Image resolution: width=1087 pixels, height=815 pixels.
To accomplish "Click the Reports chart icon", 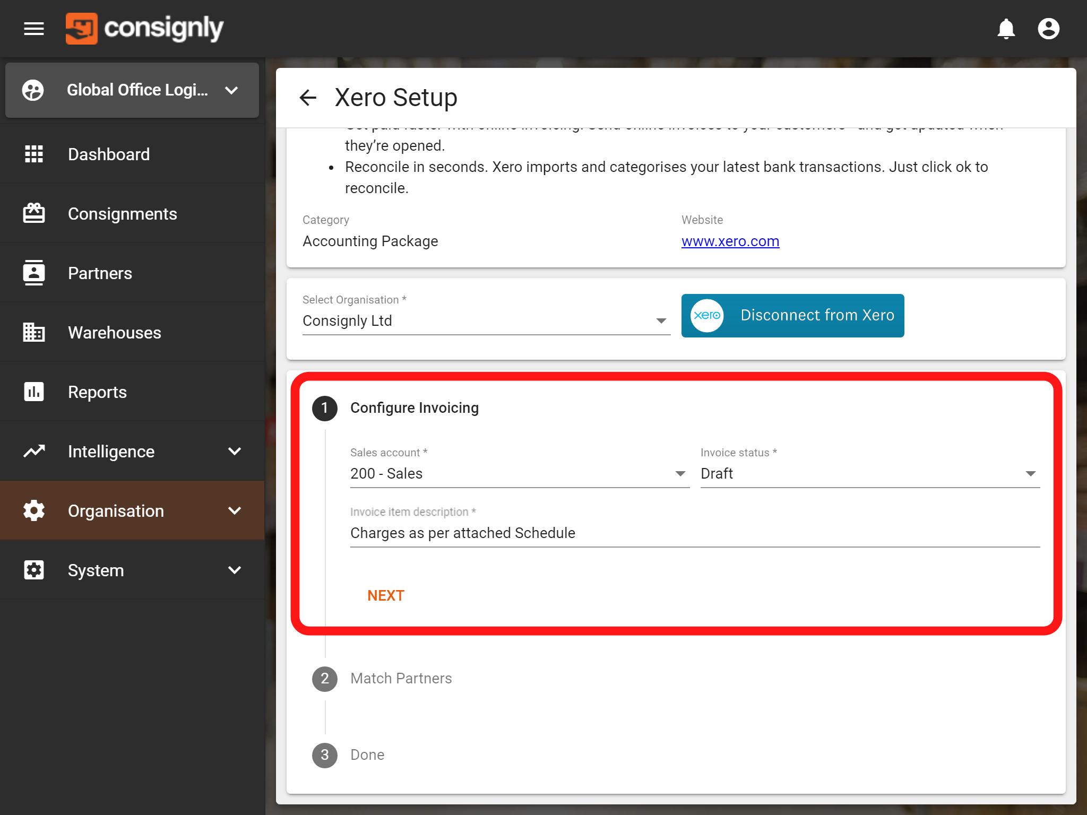I will coord(34,392).
